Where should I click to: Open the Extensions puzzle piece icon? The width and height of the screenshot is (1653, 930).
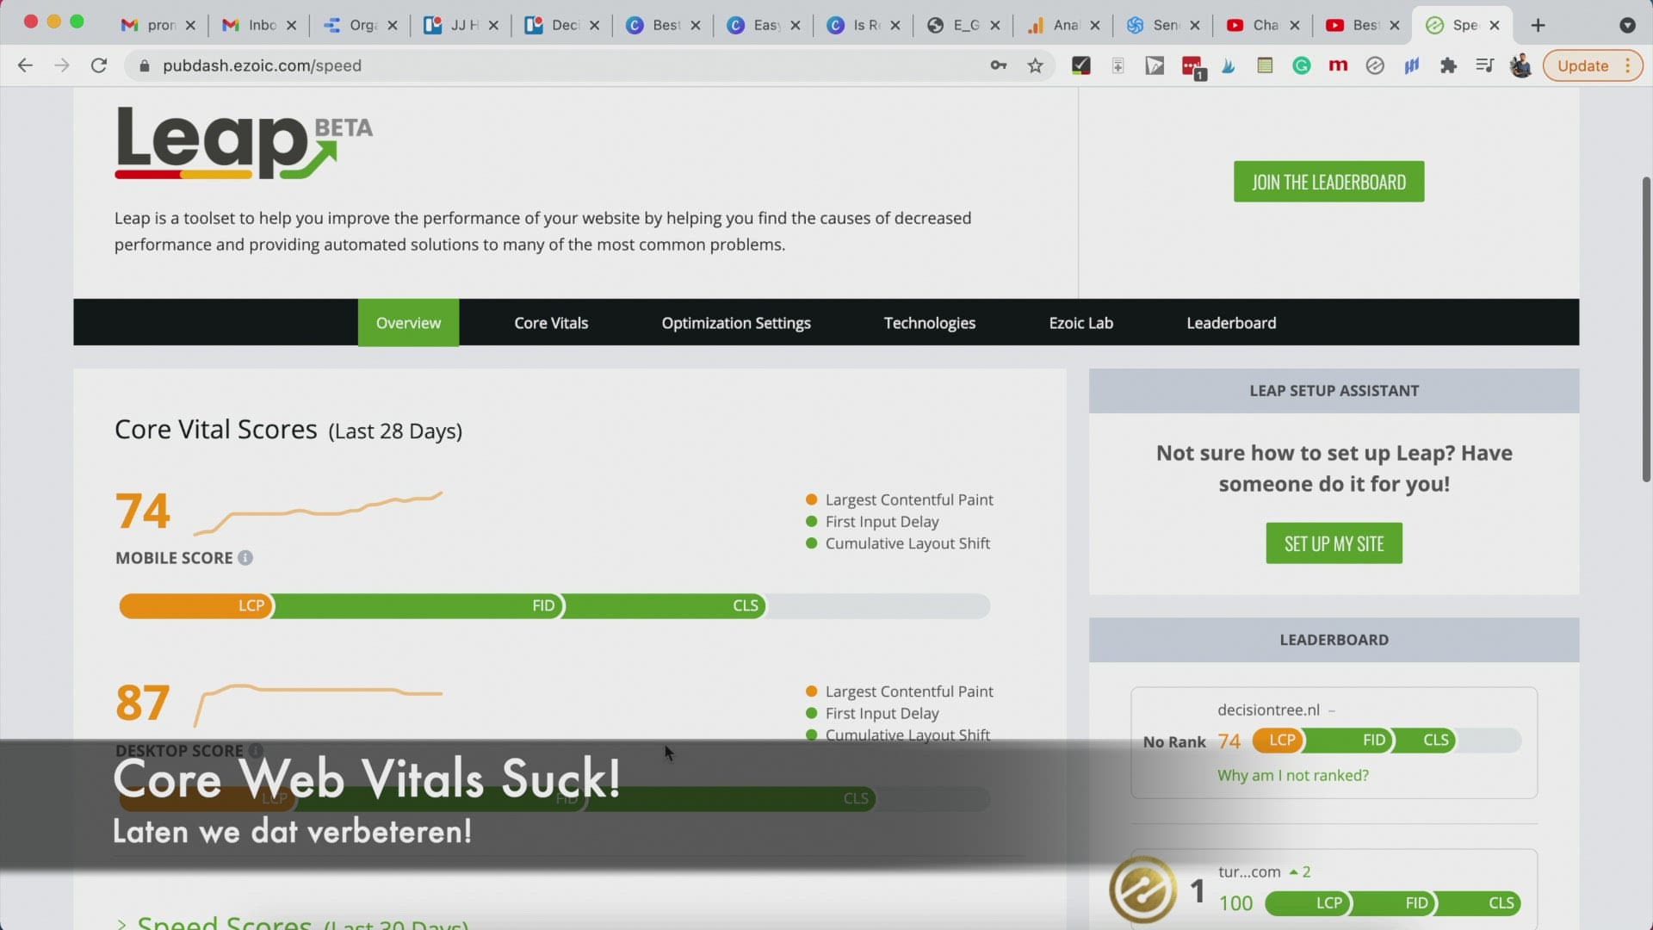(1448, 65)
